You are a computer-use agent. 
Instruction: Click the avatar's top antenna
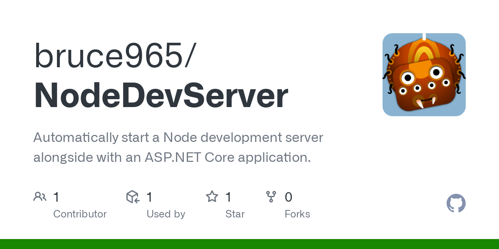click(x=424, y=37)
